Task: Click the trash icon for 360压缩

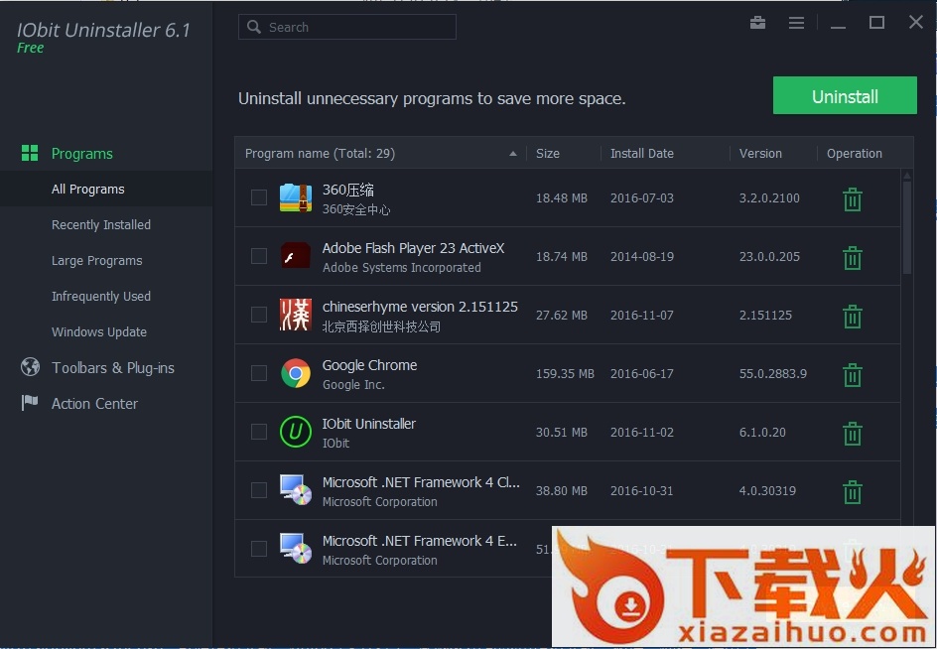Action: [x=853, y=199]
